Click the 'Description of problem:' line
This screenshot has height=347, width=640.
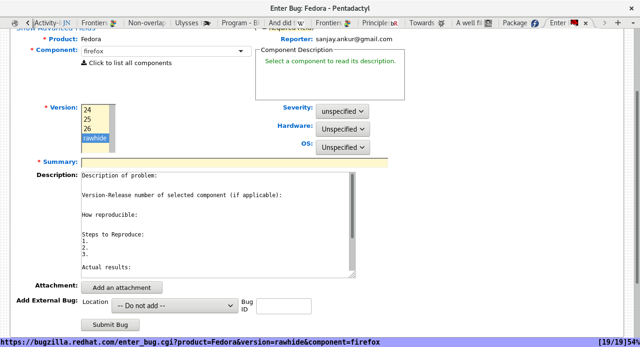119,176
